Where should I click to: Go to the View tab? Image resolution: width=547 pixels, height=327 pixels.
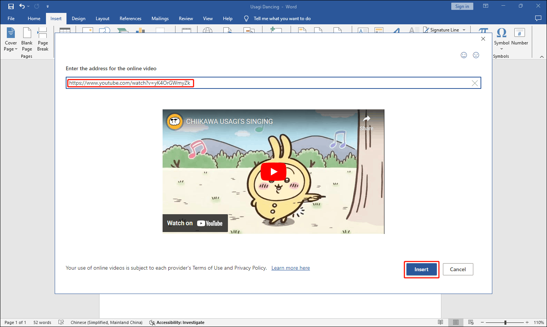(208, 19)
